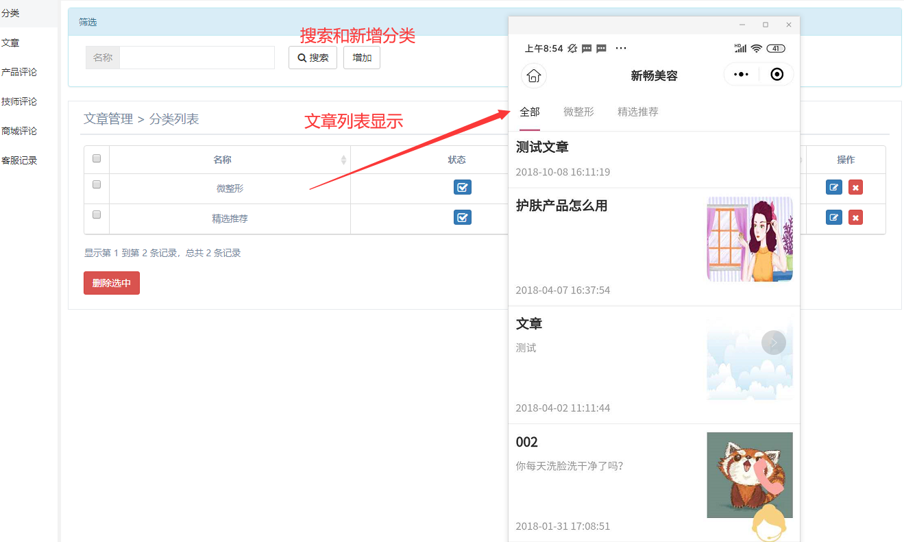Check the select-all checkbox in table header

[97, 159]
